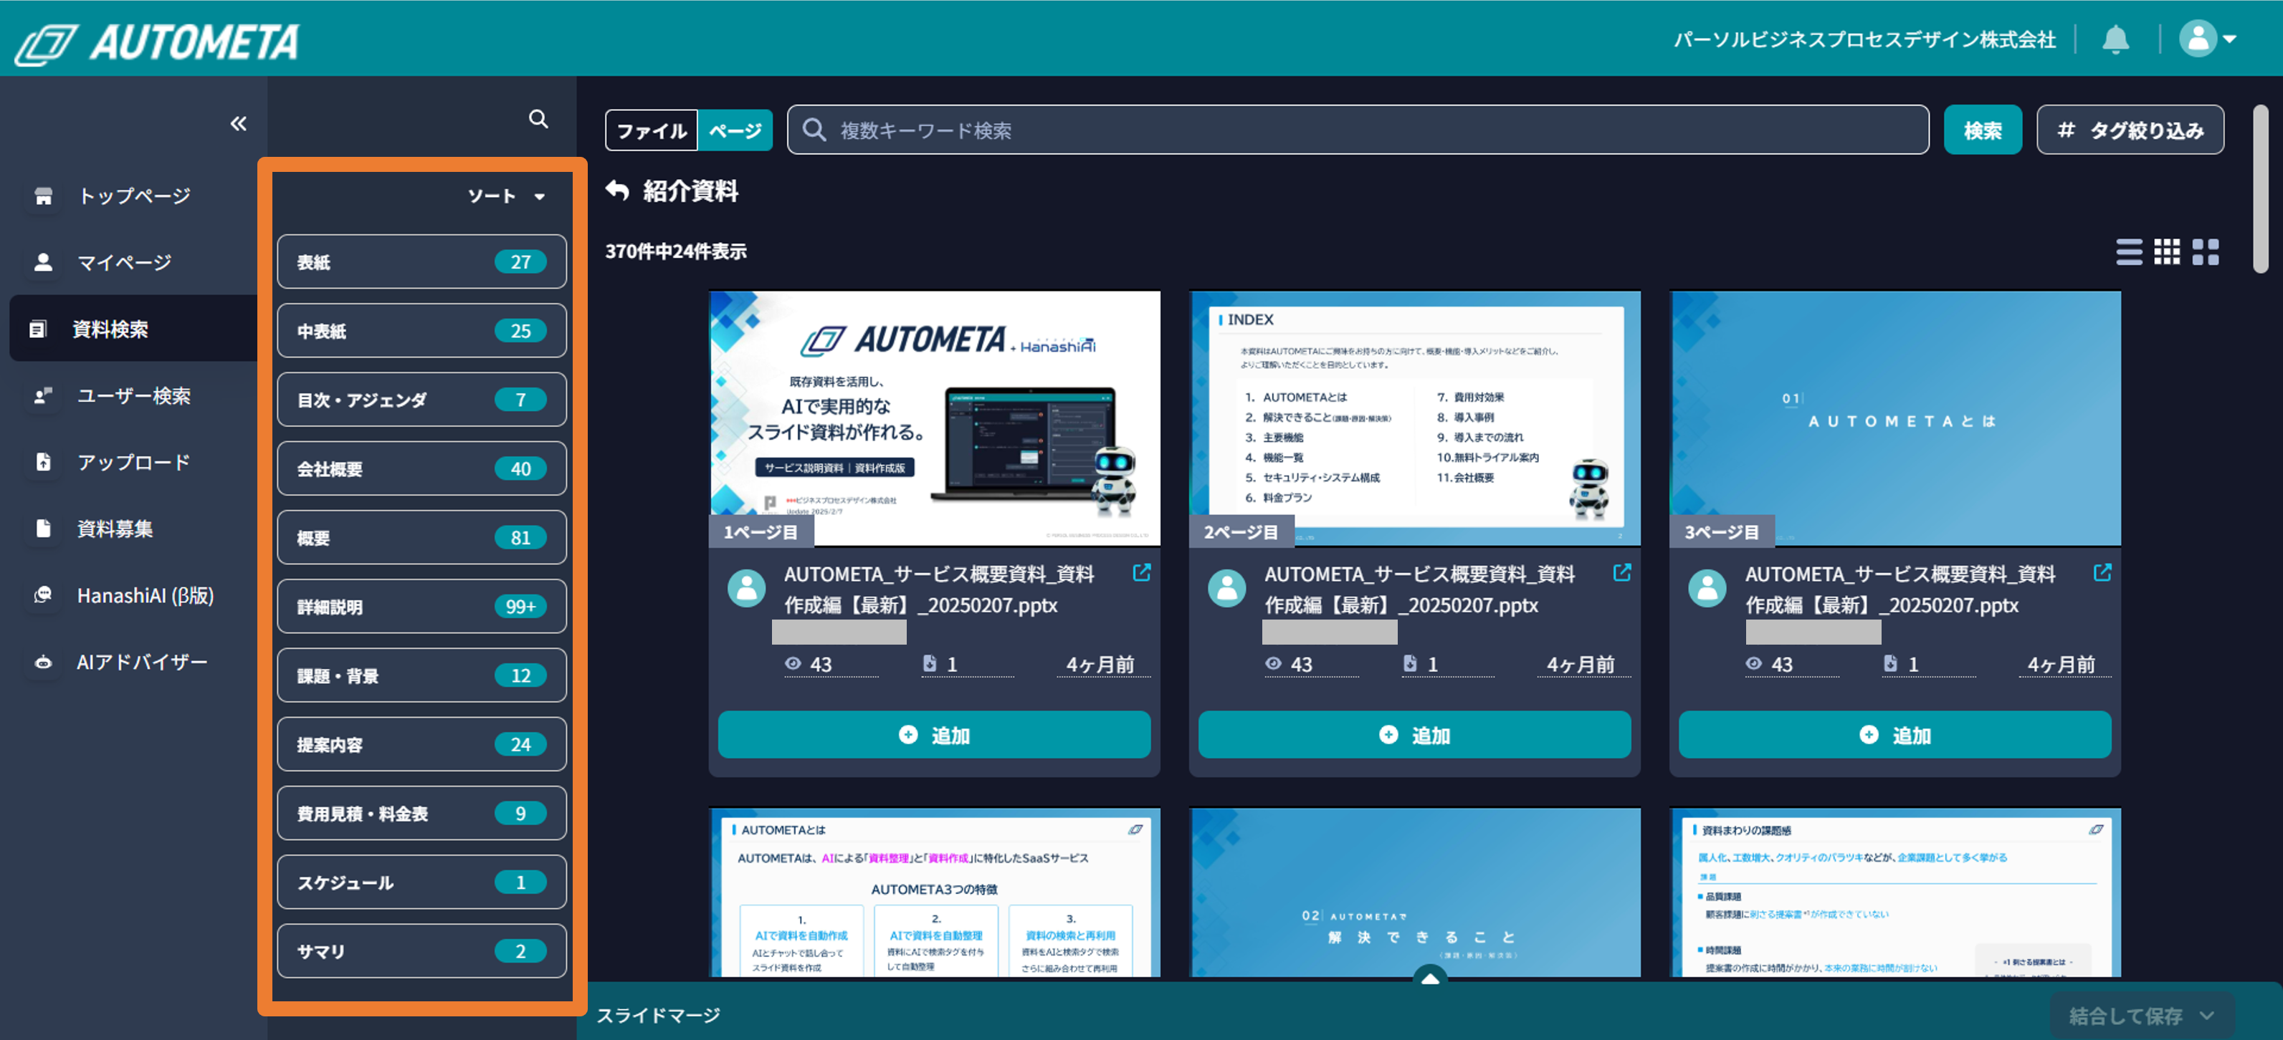The width and height of the screenshot is (2283, 1040).
Task: Click the search magnifier above the tag list
Action: coord(538,119)
